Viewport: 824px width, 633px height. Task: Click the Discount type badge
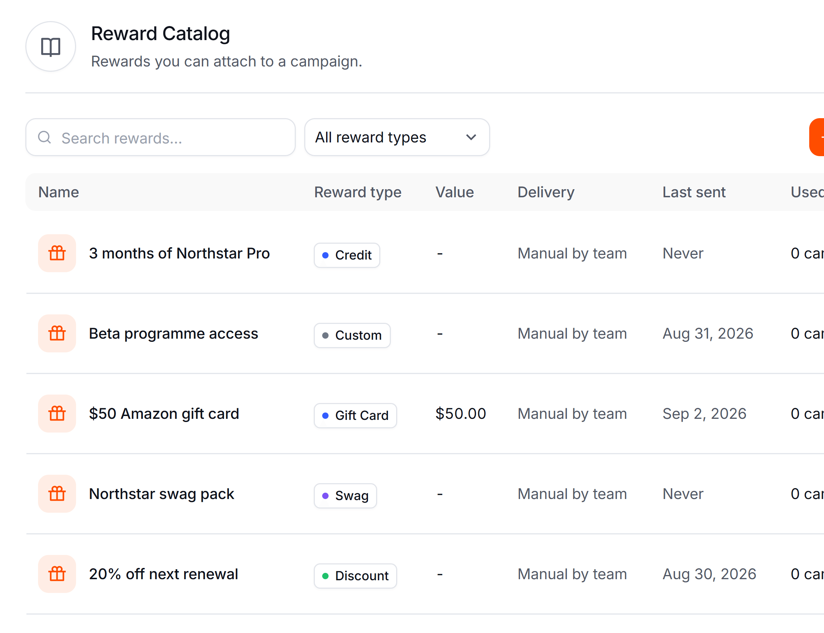(355, 576)
